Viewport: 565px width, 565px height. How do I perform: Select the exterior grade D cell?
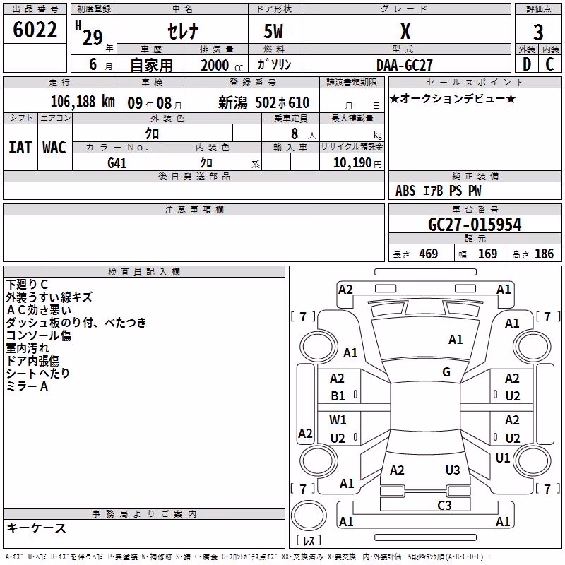(x=527, y=64)
